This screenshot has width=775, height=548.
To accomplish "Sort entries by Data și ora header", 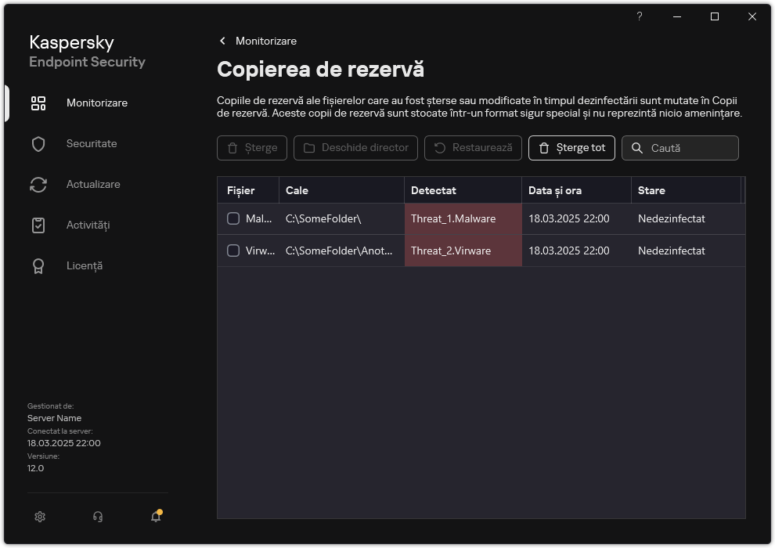I will point(575,190).
